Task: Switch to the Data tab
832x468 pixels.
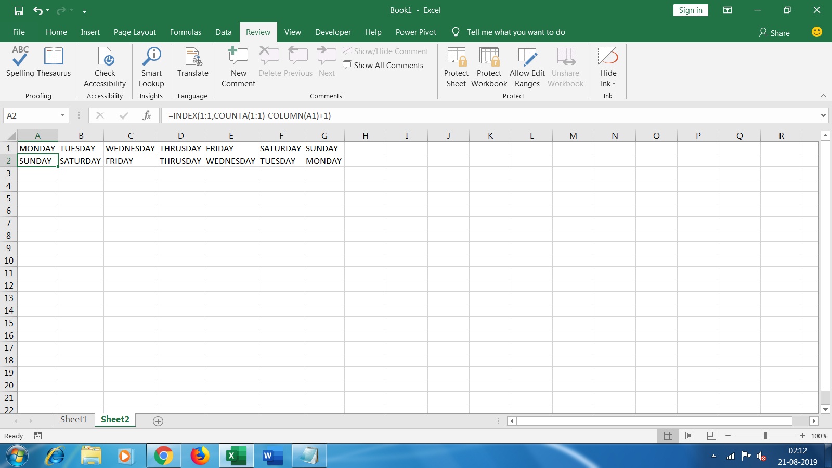Action: coord(224,32)
